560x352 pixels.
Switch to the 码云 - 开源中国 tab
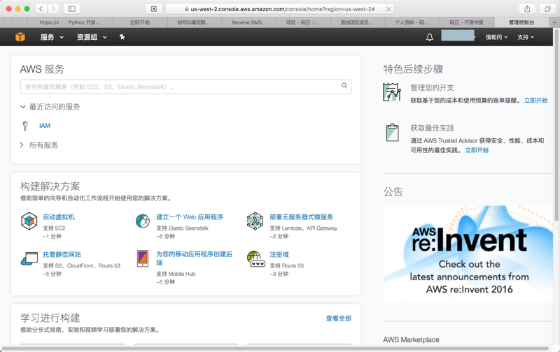point(466,22)
